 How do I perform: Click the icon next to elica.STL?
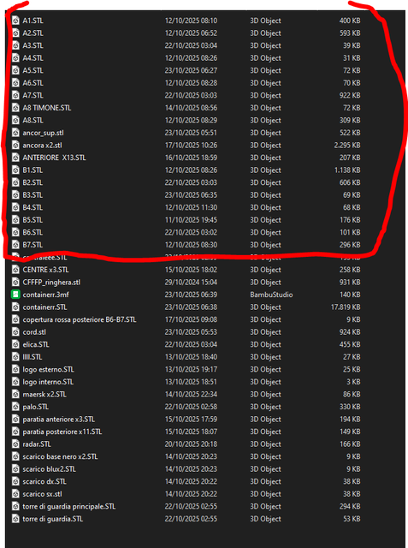15,344
